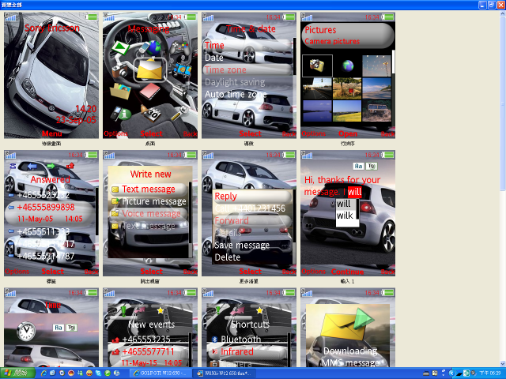Switch to 'GOLF GTI W12 650' taskbar window
Screen dimensions: 506x379
pos(160,373)
